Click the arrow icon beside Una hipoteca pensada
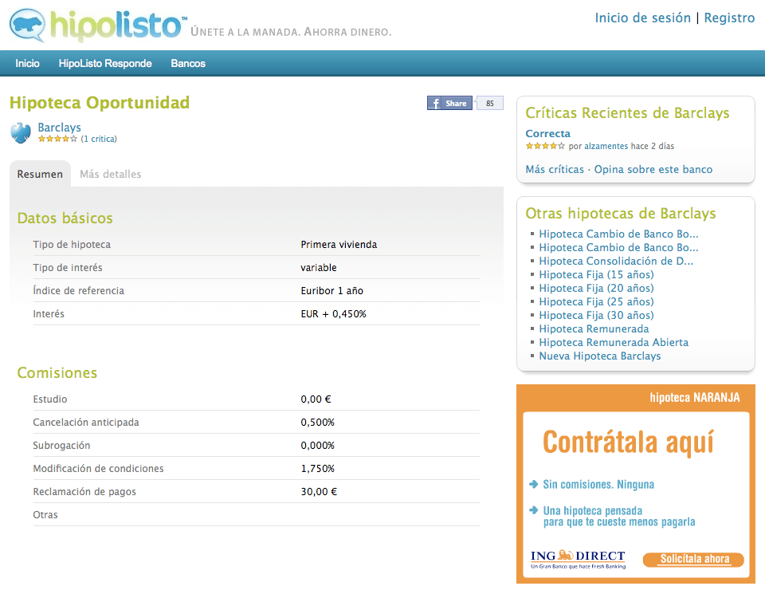The height and width of the screenshot is (590, 765). (x=534, y=510)
